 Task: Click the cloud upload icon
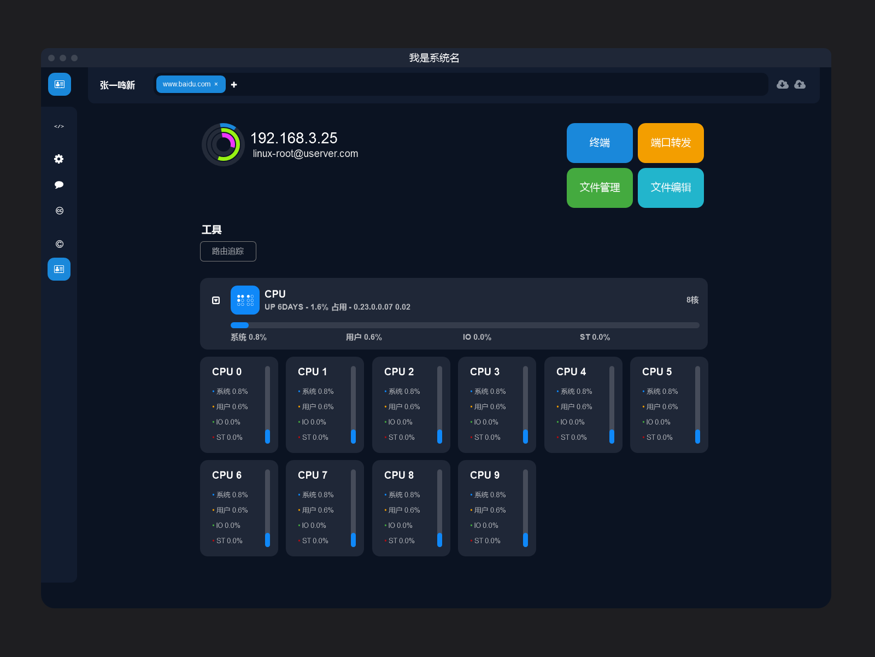[x=800, y=84]
